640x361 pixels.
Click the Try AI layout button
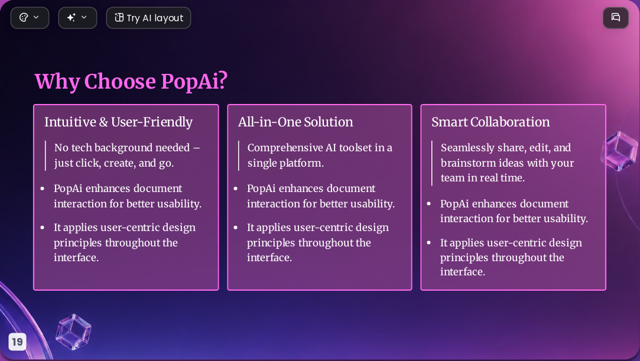coord(148,18)
